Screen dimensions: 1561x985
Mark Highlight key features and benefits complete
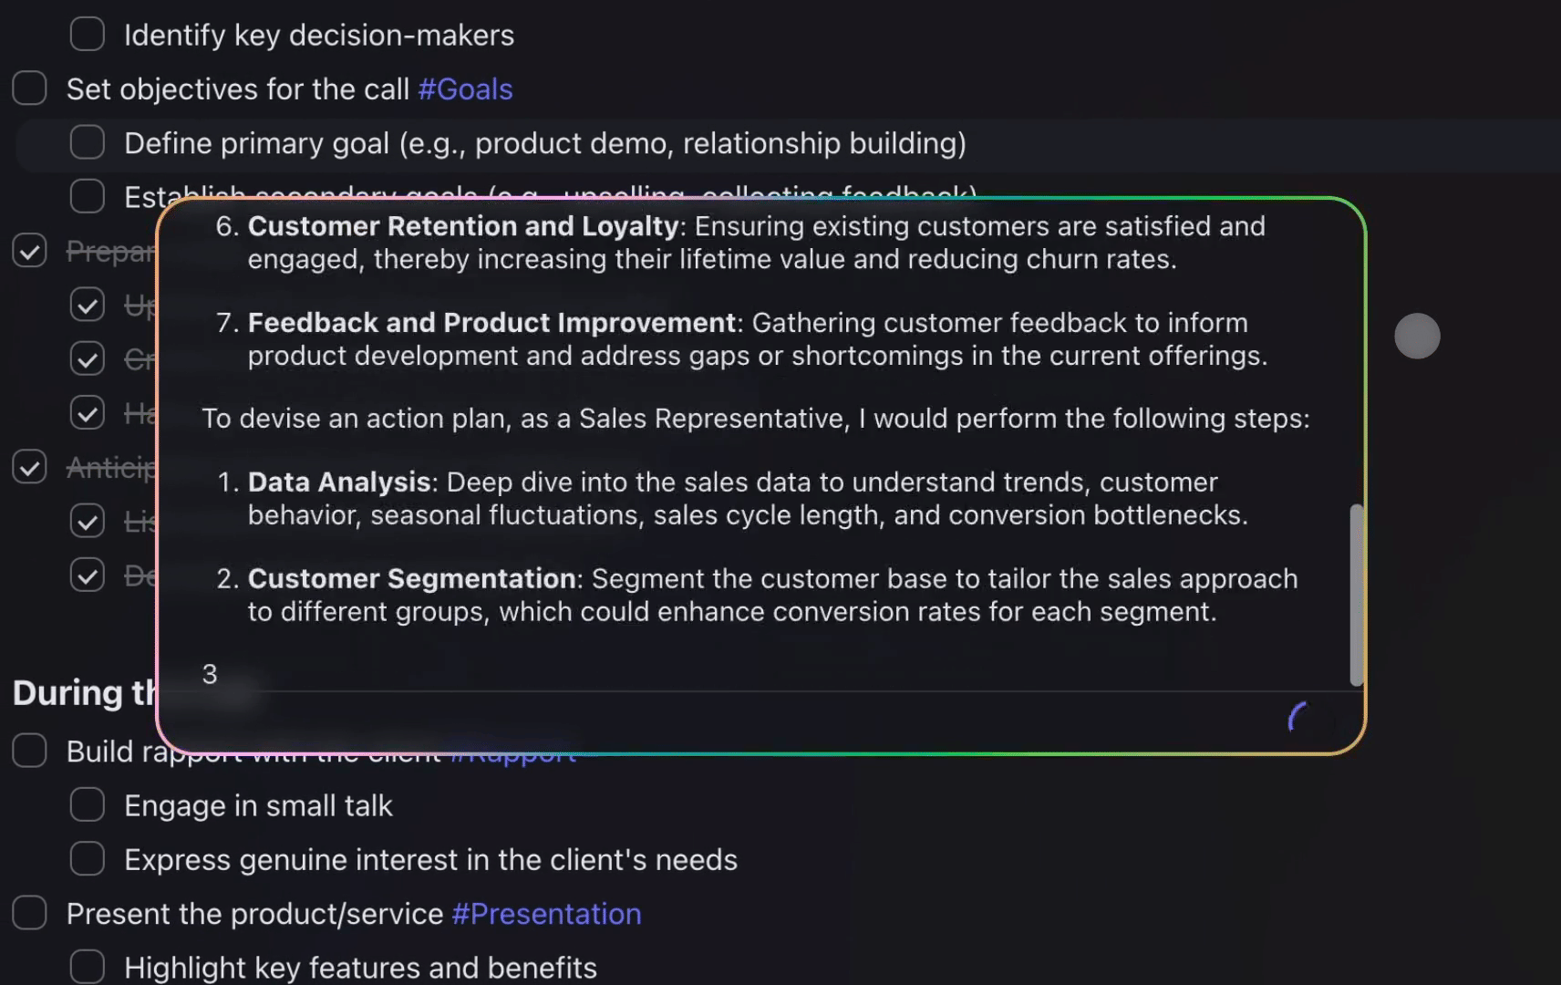(88, 967)
